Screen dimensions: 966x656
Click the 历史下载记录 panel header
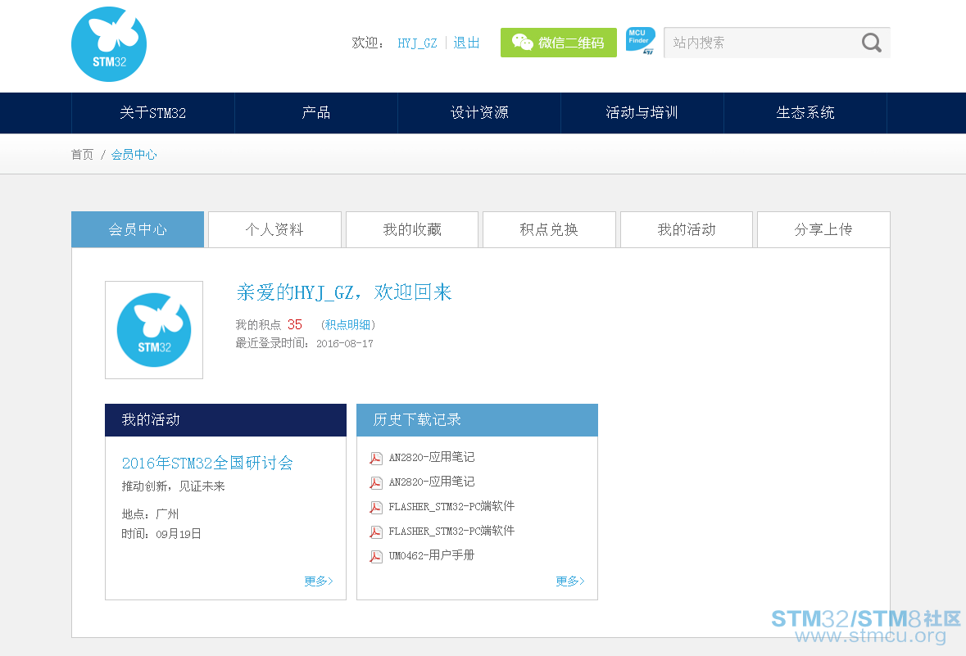click(477, 420)
